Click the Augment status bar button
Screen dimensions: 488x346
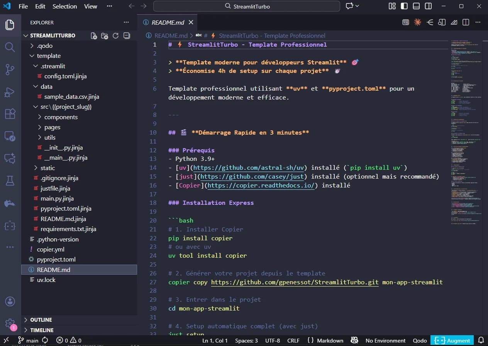[x=452, y=340]
